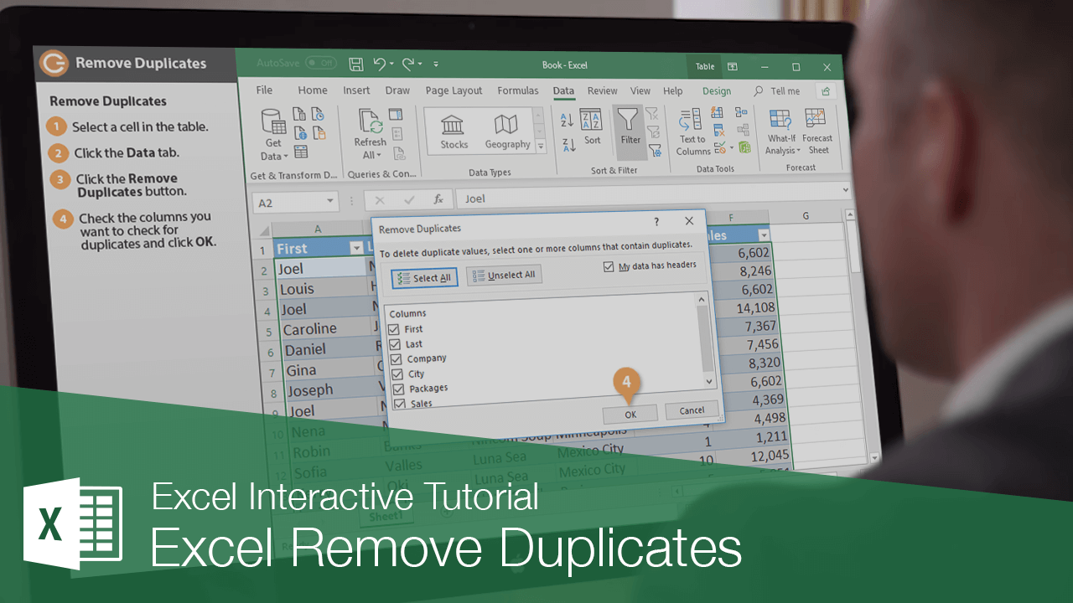Click OK in the Remove Duplicates dialog
1073x603 pixels.
click(x=630, y=413)
